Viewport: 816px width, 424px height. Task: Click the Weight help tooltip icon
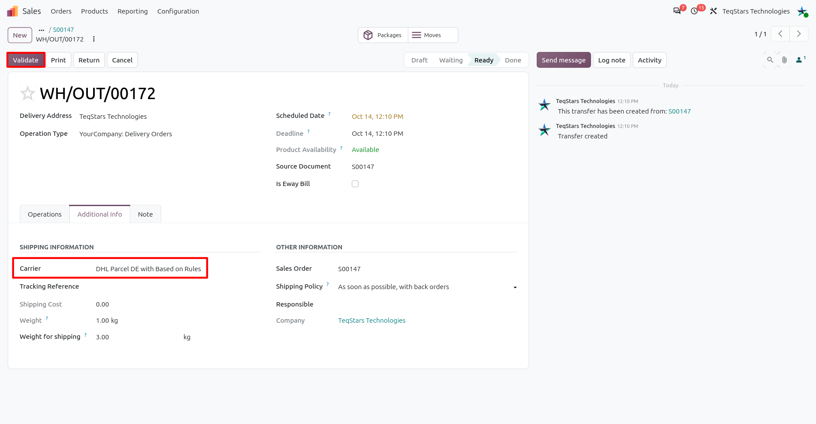click(x=47, y=318)
